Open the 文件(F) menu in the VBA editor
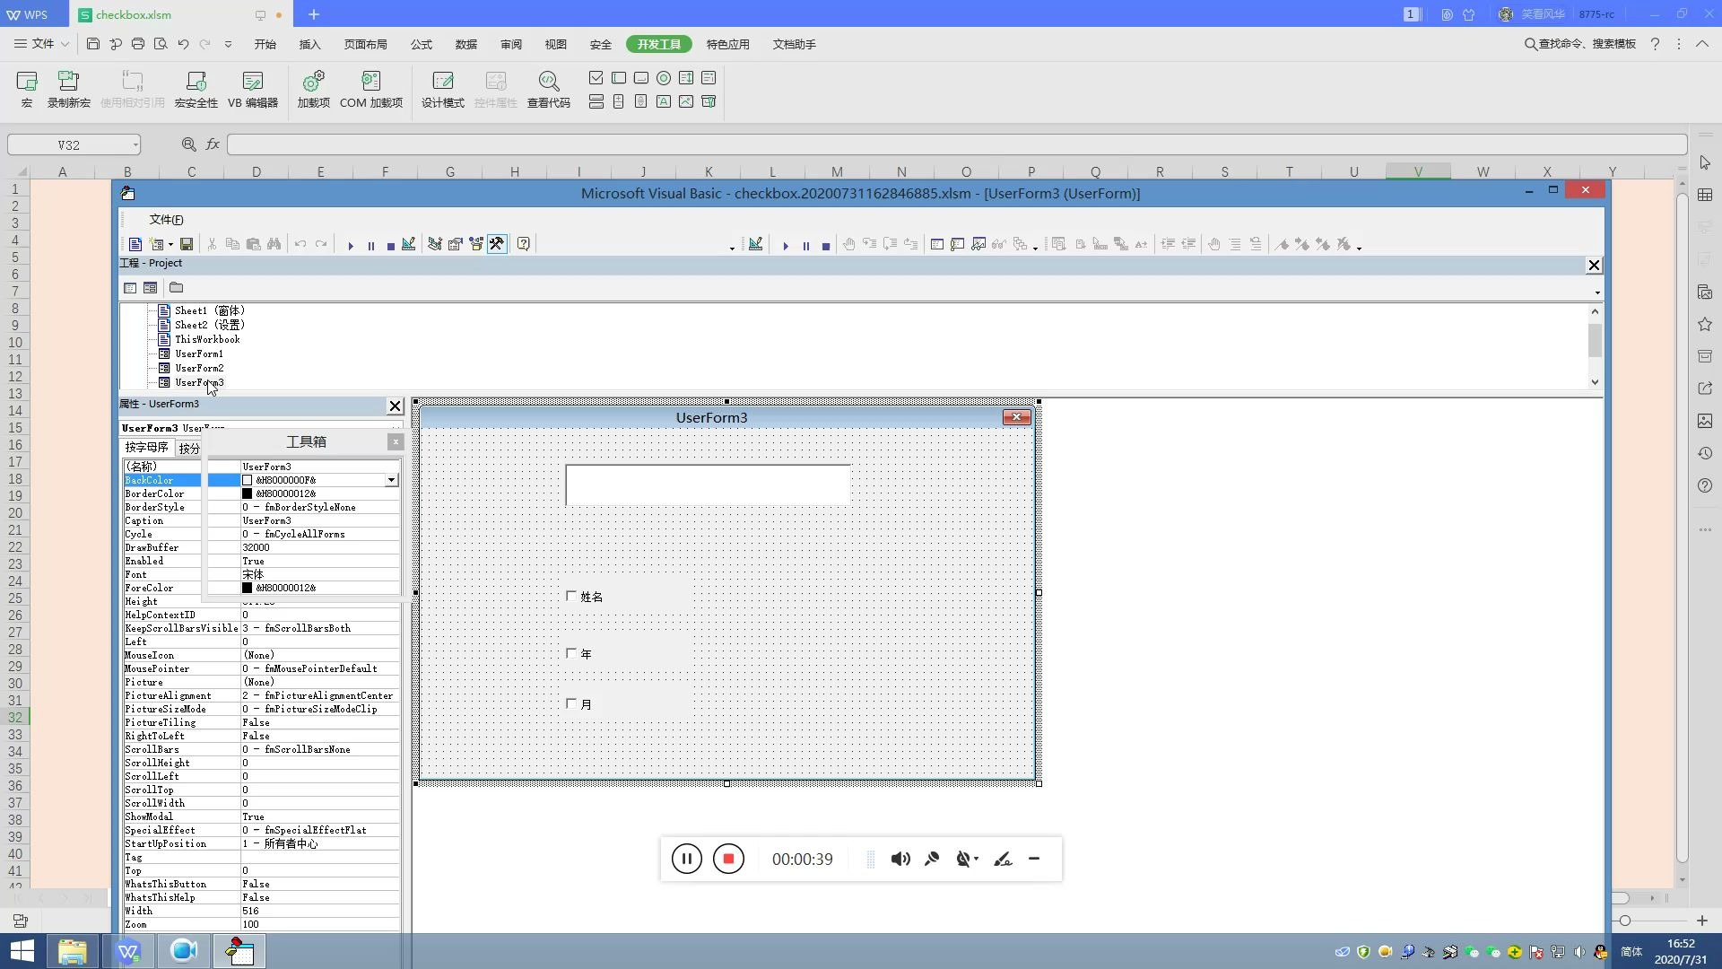 pyautogui.click(x=166, y=220)
